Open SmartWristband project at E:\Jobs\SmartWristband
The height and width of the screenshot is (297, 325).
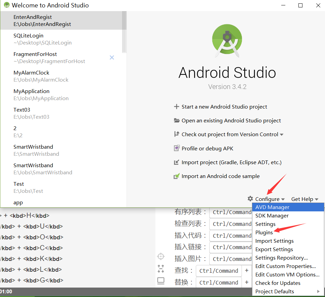point(61,169)
